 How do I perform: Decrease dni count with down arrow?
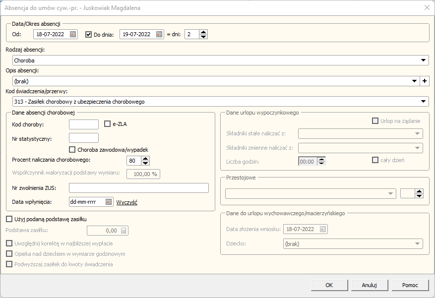(x=203, y=37)
